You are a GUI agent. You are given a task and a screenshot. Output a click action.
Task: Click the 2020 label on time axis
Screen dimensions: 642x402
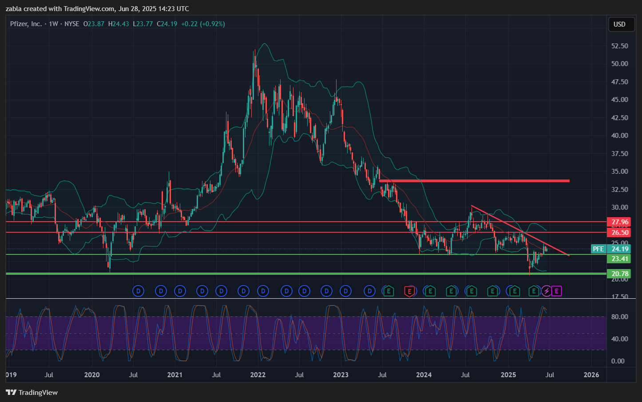(92, 375)
